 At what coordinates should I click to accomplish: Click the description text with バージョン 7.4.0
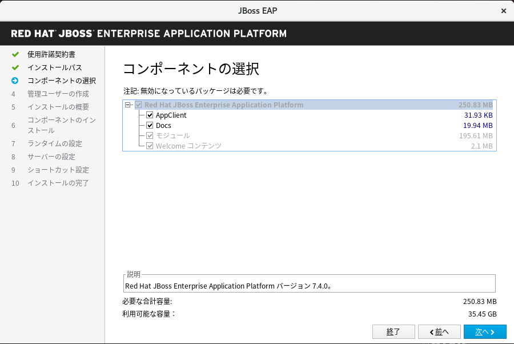coord(229,286)
